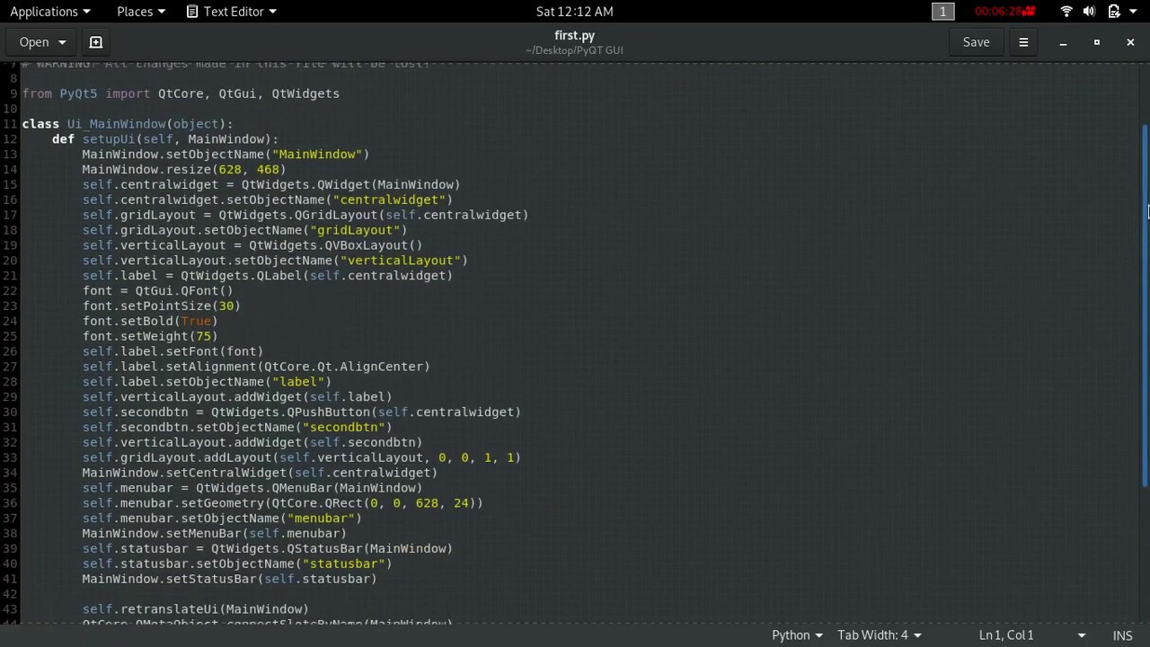Click the Wi-Fi network indicator icon
Screen dimensions: 1150x647
click(x=1066, y=12)
